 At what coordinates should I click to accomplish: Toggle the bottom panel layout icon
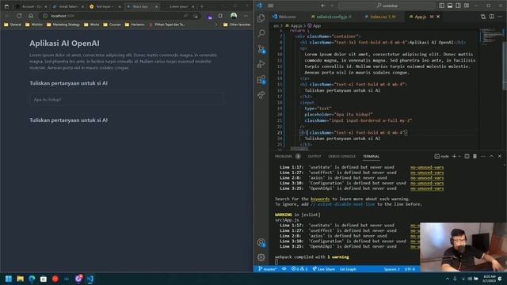450,6
